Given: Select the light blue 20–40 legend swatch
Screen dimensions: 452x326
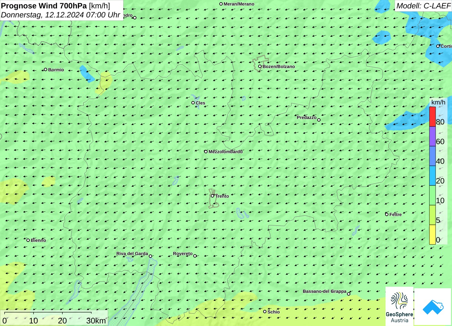Looking at the screenshot, I should point(433,176).
